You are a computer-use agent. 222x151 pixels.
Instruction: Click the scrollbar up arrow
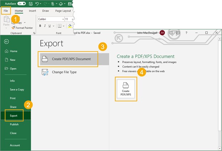coord(220,39)
